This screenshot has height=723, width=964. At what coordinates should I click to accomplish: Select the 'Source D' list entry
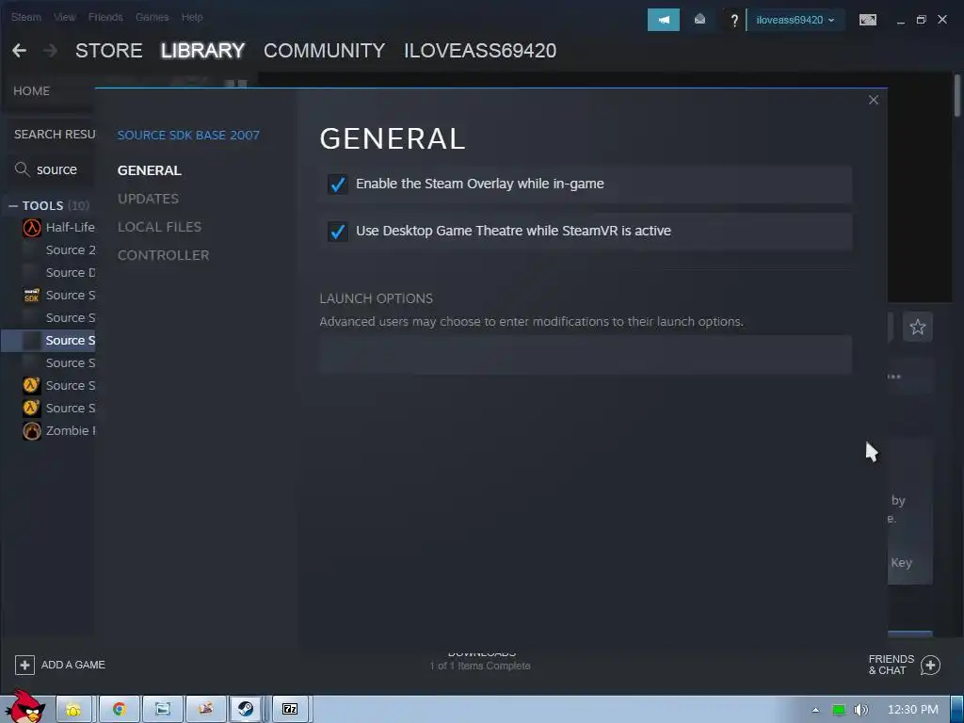(58, 272)
